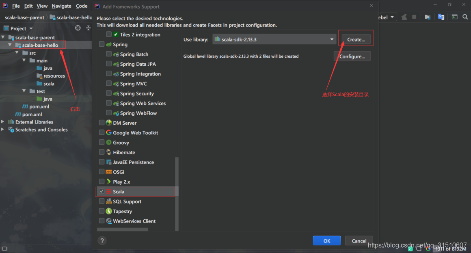Open the Edit menu

coord(28,6)
